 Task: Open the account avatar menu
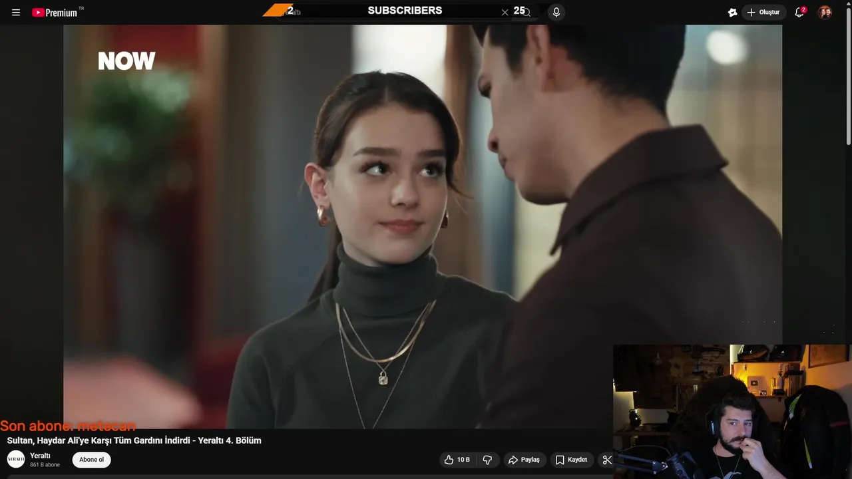(x=825, y=12)
